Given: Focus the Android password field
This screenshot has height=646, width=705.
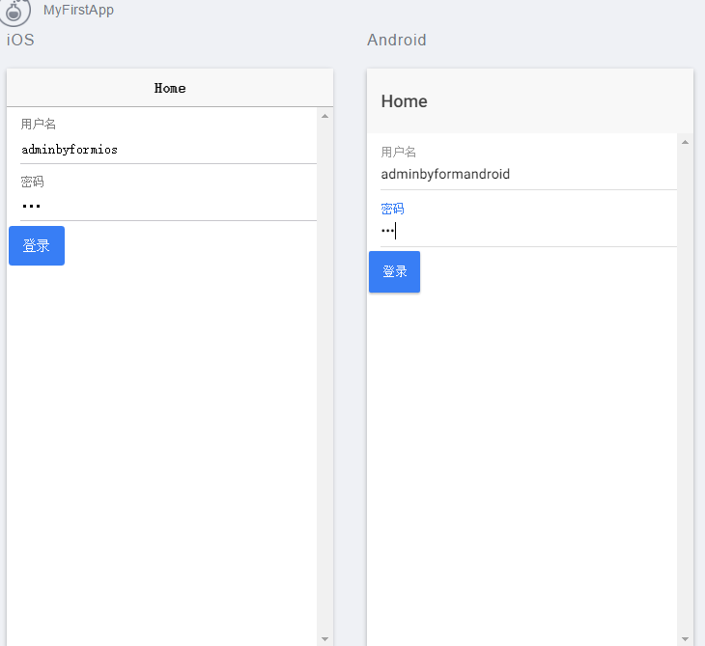Looking at the screenshot, I should (529, 231).
